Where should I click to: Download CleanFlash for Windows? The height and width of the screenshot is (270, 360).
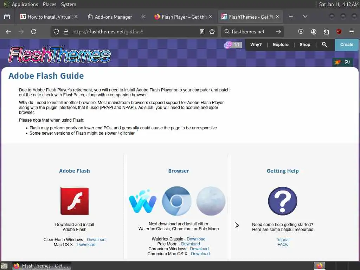(x=96, y=240)
